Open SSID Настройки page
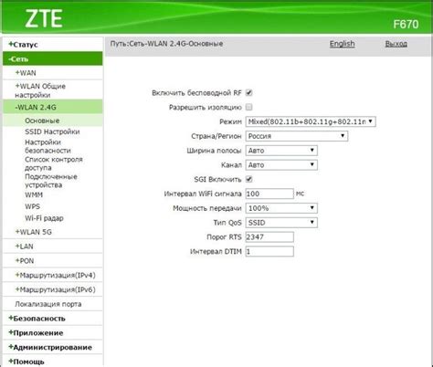 (x=52, y=131)
